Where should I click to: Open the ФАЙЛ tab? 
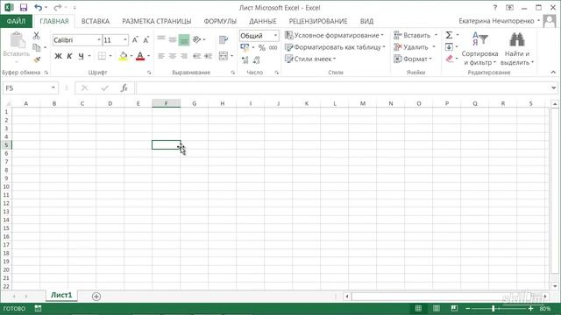click(16, 21)
